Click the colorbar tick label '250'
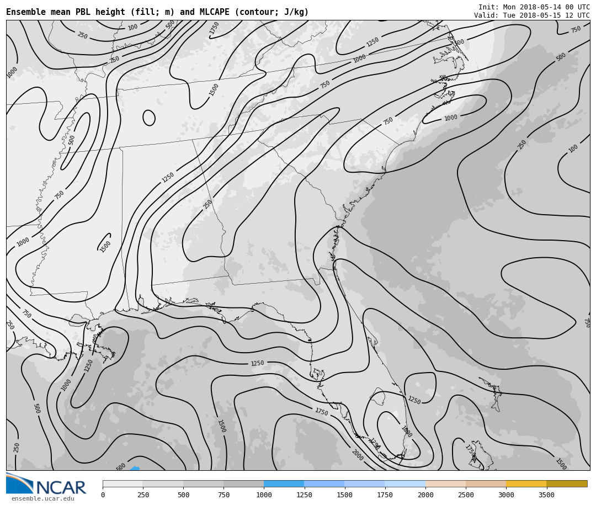The height and width of the screenshot is (505, 596). pos(143,495)
